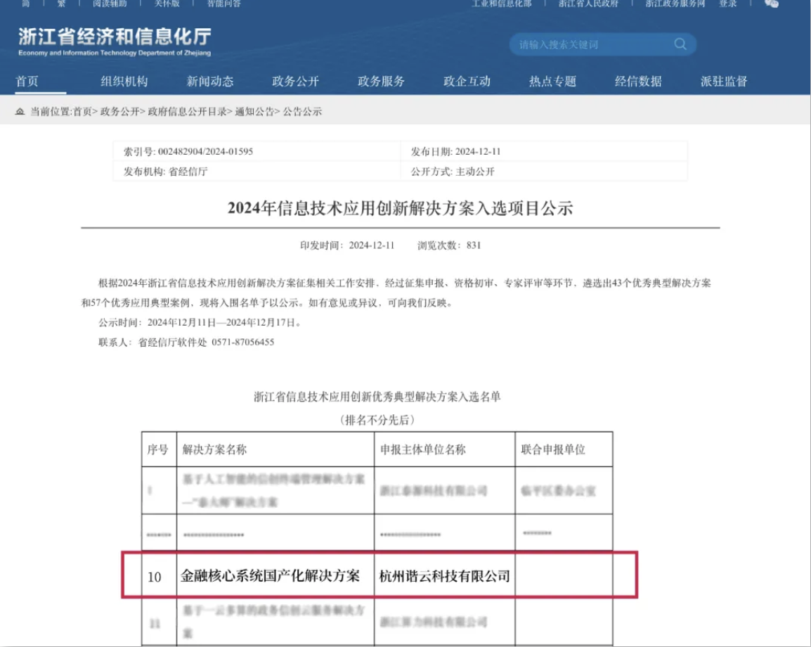Viewport: 811px width, 647px height.
Task: Open the 政府信息公开目录 breadcrumb link
Action: 187,111
